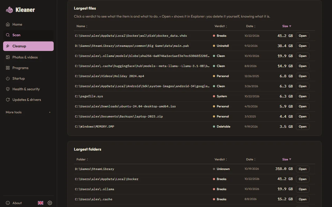Click the 318.0 GB size value

(x=284, y=169)
